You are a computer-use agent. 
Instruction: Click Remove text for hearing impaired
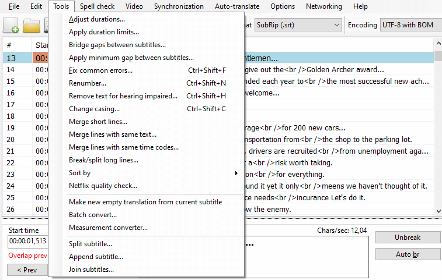pyautogui.click(x=123, y=96)
